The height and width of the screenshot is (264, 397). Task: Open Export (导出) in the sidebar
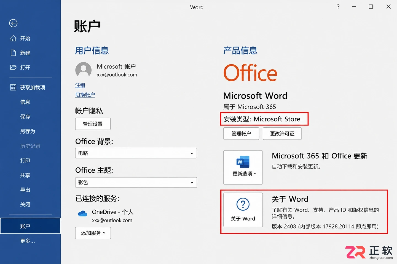point(25,190)
